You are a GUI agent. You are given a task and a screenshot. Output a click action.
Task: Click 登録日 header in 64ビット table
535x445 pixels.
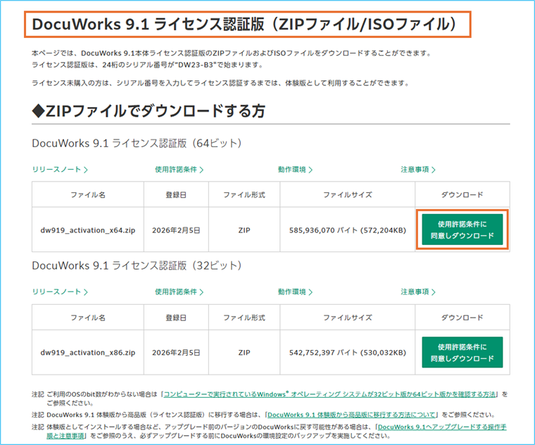click(x=176, y=194)
